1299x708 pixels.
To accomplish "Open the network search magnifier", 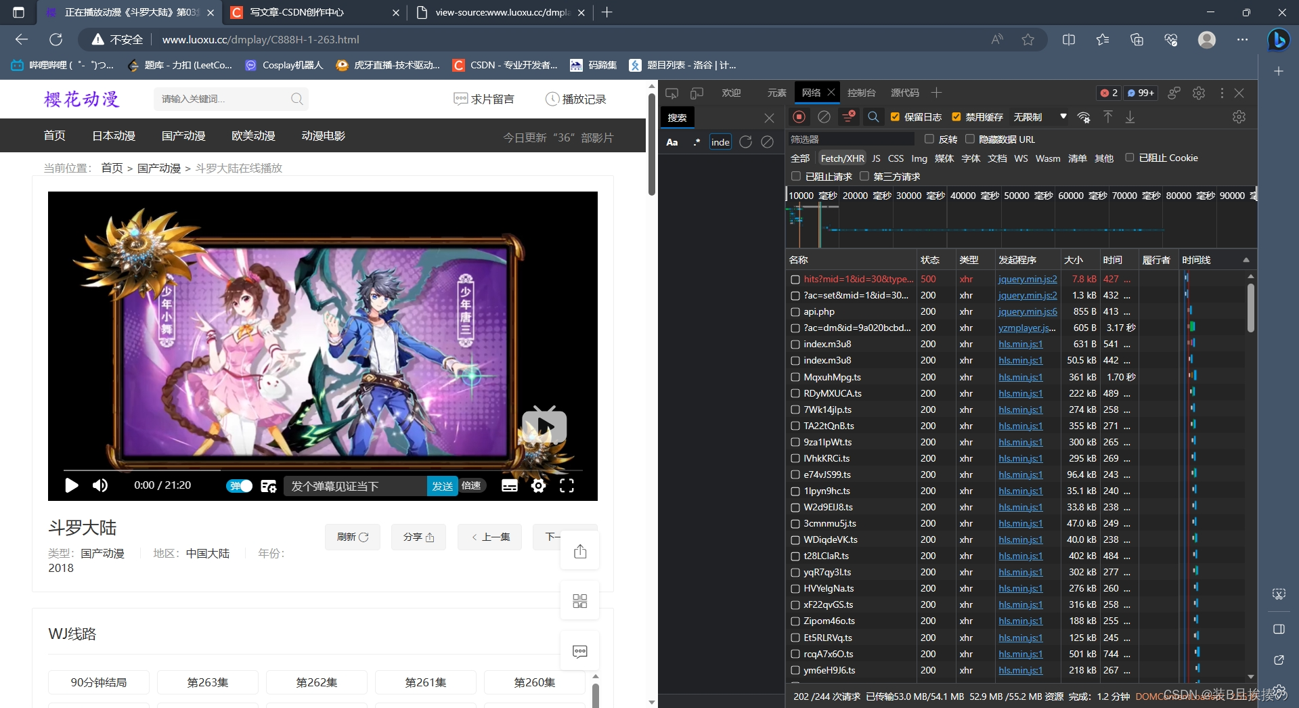I will [873, 117].
